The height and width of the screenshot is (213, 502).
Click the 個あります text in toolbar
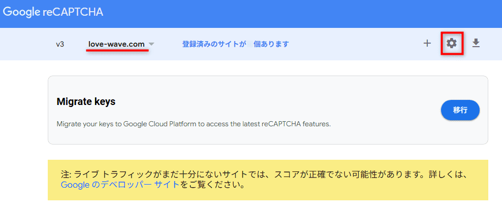(271, 44)
